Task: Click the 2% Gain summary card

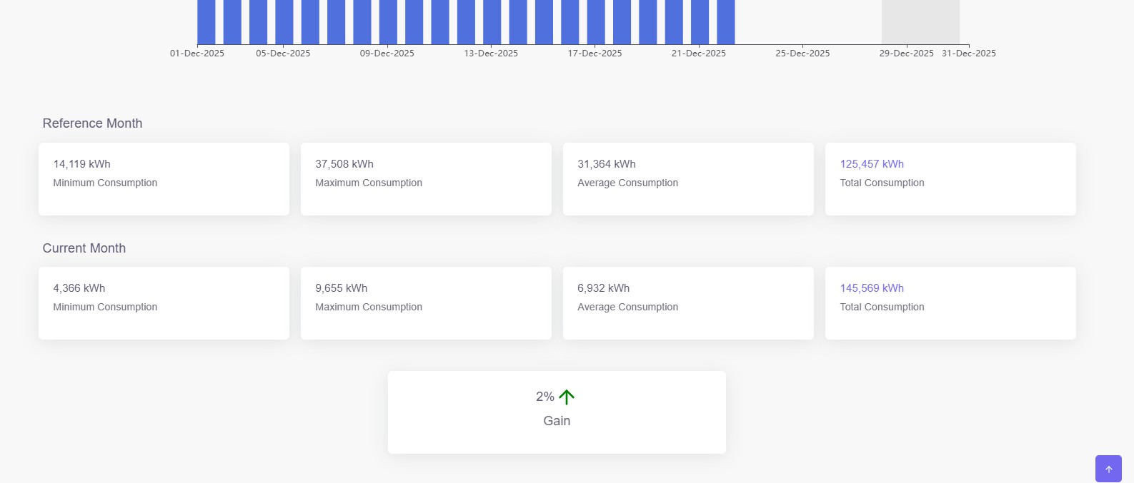Action: click(557, 412)
